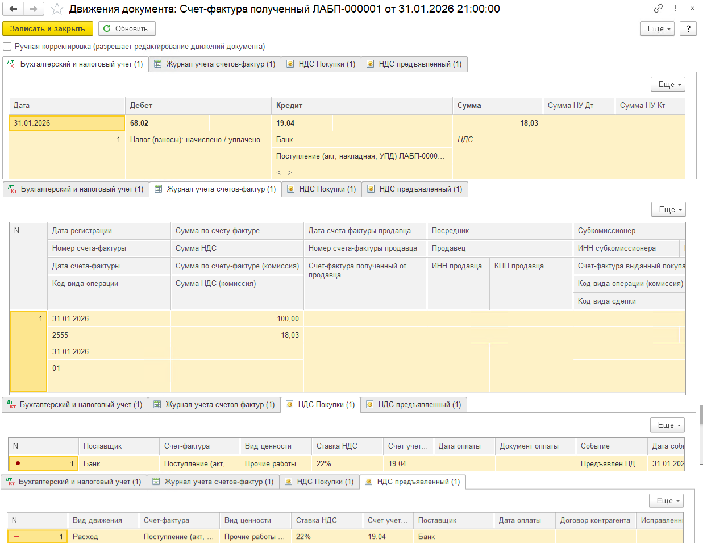
Task: Open the topmost Журнал учета счетов-фактур tab
Action: pos(215,64)
